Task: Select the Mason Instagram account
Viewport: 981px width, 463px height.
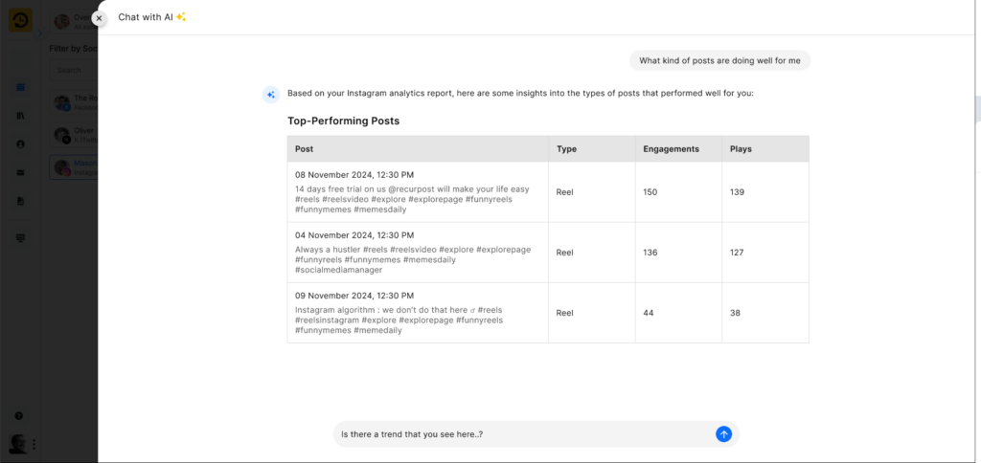Action: click(x=74, y=167)
